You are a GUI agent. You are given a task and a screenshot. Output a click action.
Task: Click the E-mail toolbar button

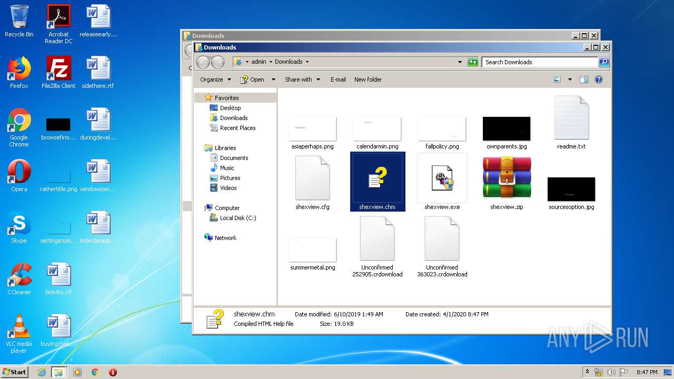(x=338, y=79)
